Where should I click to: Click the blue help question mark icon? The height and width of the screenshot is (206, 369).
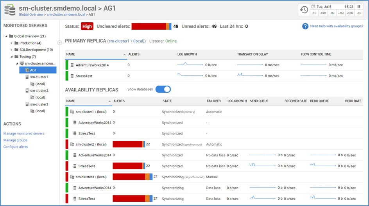[x=305, y=26]
